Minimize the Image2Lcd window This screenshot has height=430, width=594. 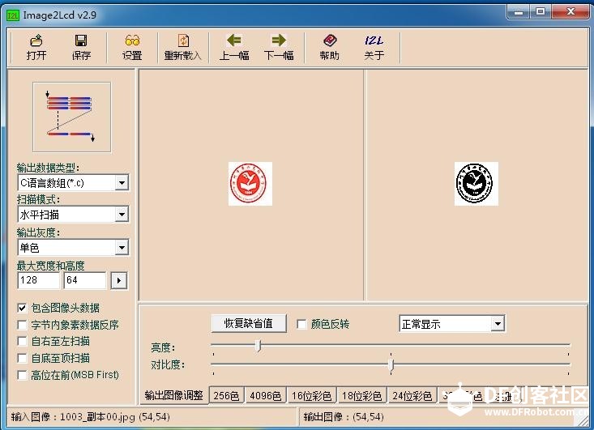519,12
